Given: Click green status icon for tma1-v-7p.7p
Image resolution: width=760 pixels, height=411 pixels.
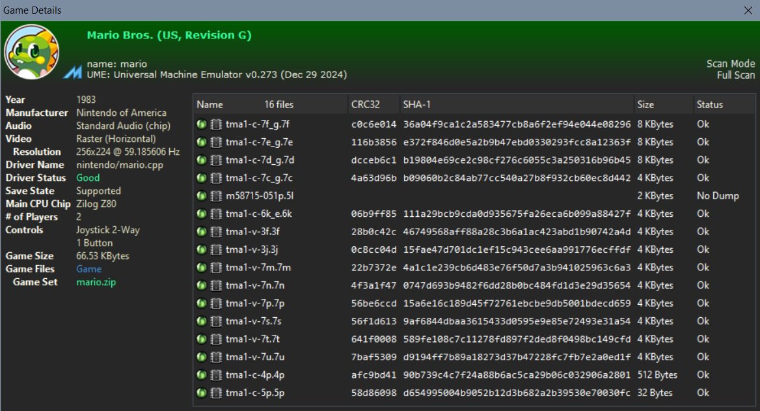Looking at the screenshot, I should point(202,304).
